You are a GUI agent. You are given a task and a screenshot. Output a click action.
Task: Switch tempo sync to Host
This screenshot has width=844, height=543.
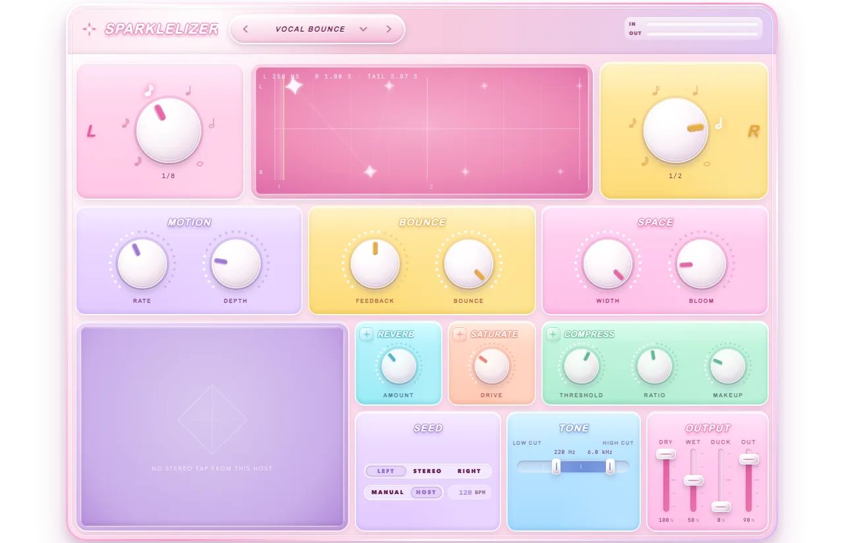[426, 492]
